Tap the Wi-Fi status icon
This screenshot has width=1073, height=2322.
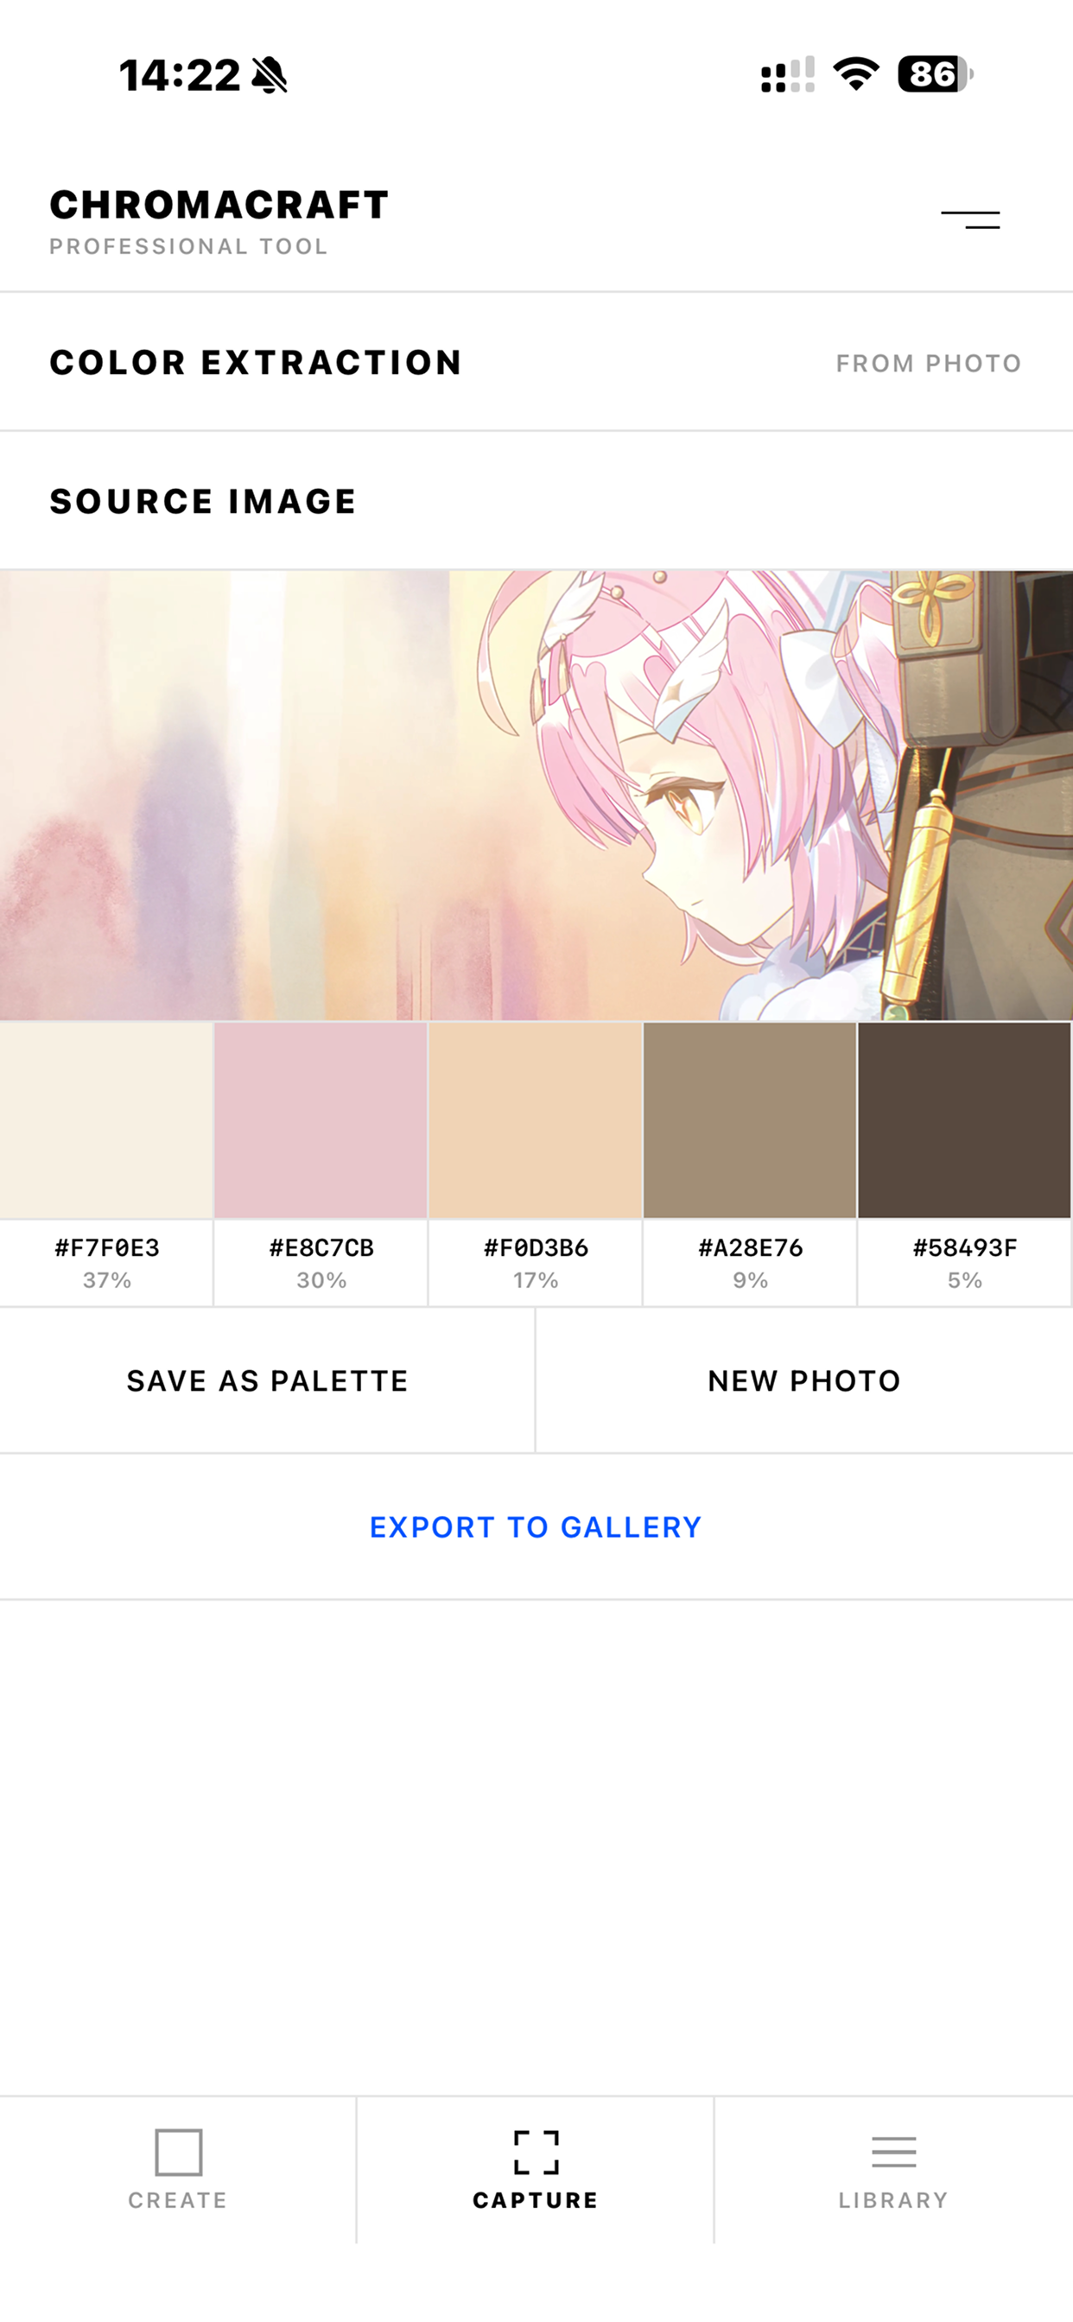(855, 74)
